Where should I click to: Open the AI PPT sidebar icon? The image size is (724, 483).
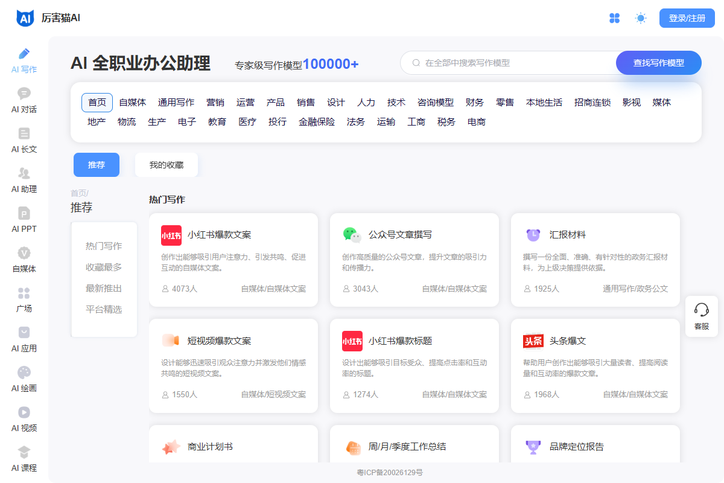click(24, 213)
